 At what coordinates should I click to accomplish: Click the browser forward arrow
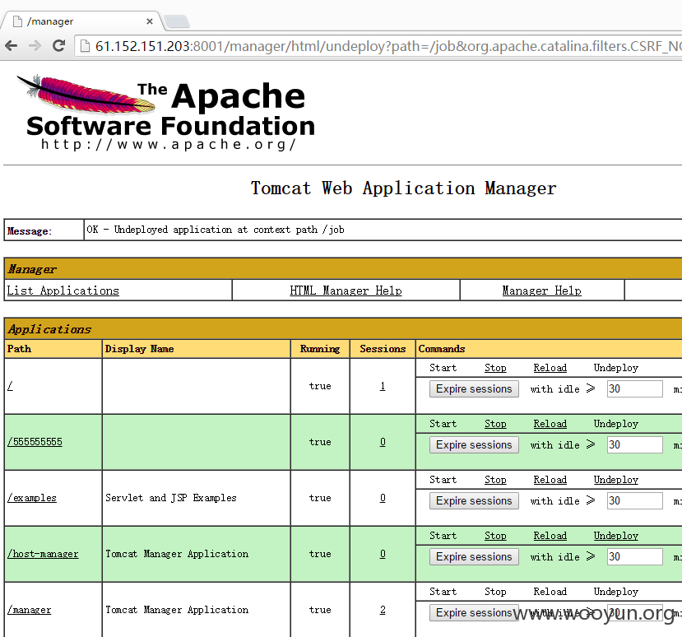click(35, 46)
